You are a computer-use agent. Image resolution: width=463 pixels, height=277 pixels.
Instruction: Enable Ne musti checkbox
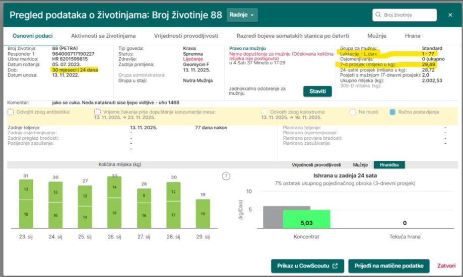point(353,112)
